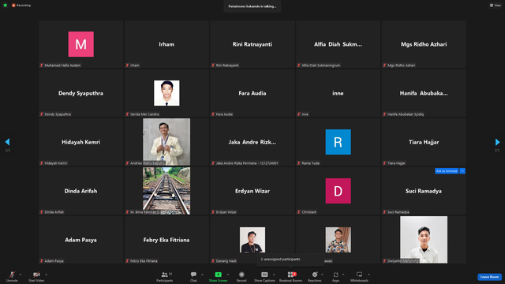Open the Chat panel
The height and width of the screenshot is (284, 505).
click(x=193, y=276)
